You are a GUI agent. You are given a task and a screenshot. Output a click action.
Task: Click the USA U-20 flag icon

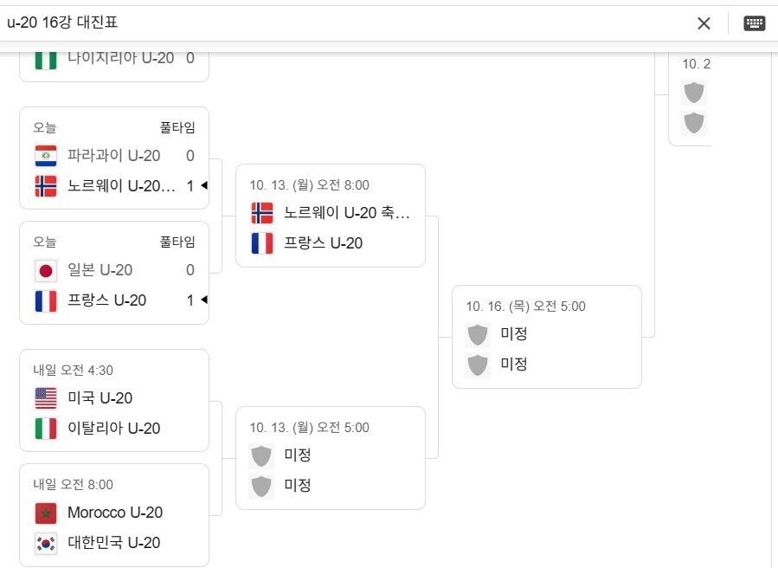[46, 398]
